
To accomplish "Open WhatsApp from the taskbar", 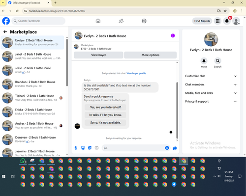I will pos(23,161).
